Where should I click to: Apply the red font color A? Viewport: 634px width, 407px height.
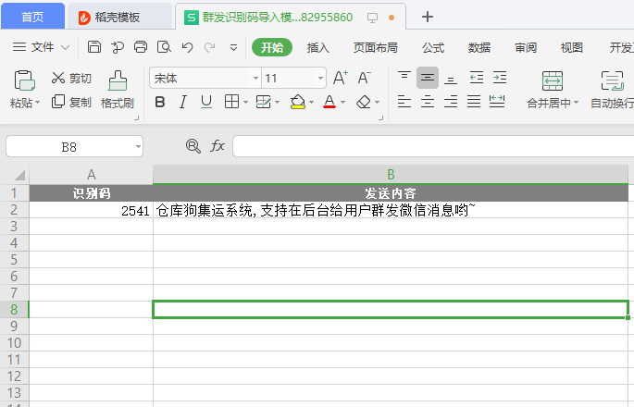(329, 102)
